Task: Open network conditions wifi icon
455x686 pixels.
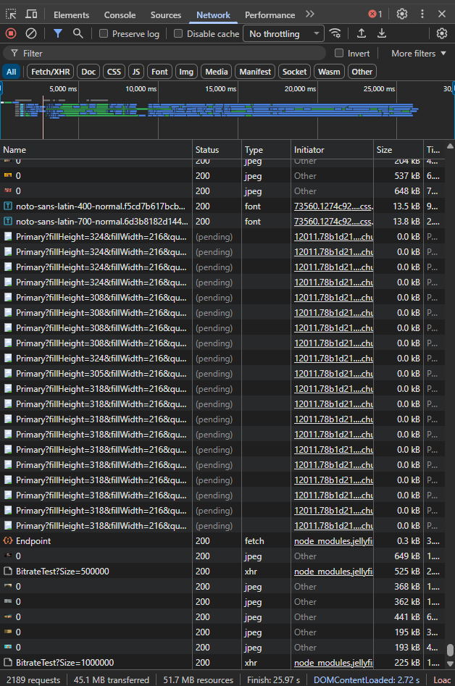Action: (335, 33)
